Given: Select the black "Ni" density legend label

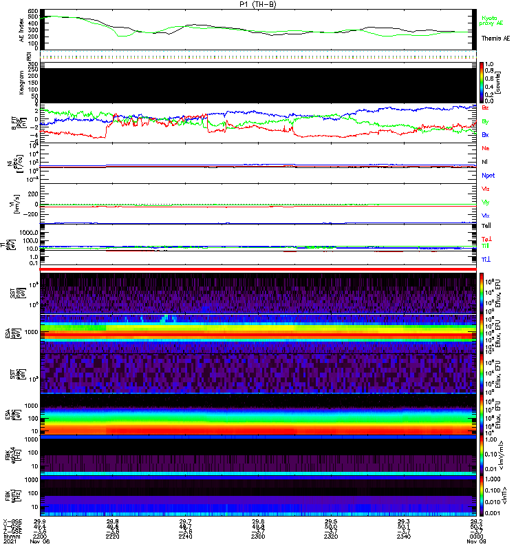Looking at the screenshot, I should click(484, 162).
